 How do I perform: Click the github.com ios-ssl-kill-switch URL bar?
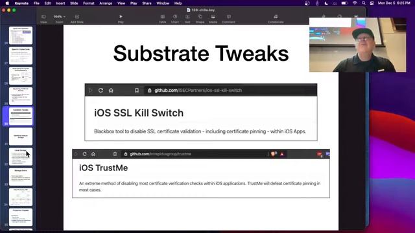click(230, 91)
